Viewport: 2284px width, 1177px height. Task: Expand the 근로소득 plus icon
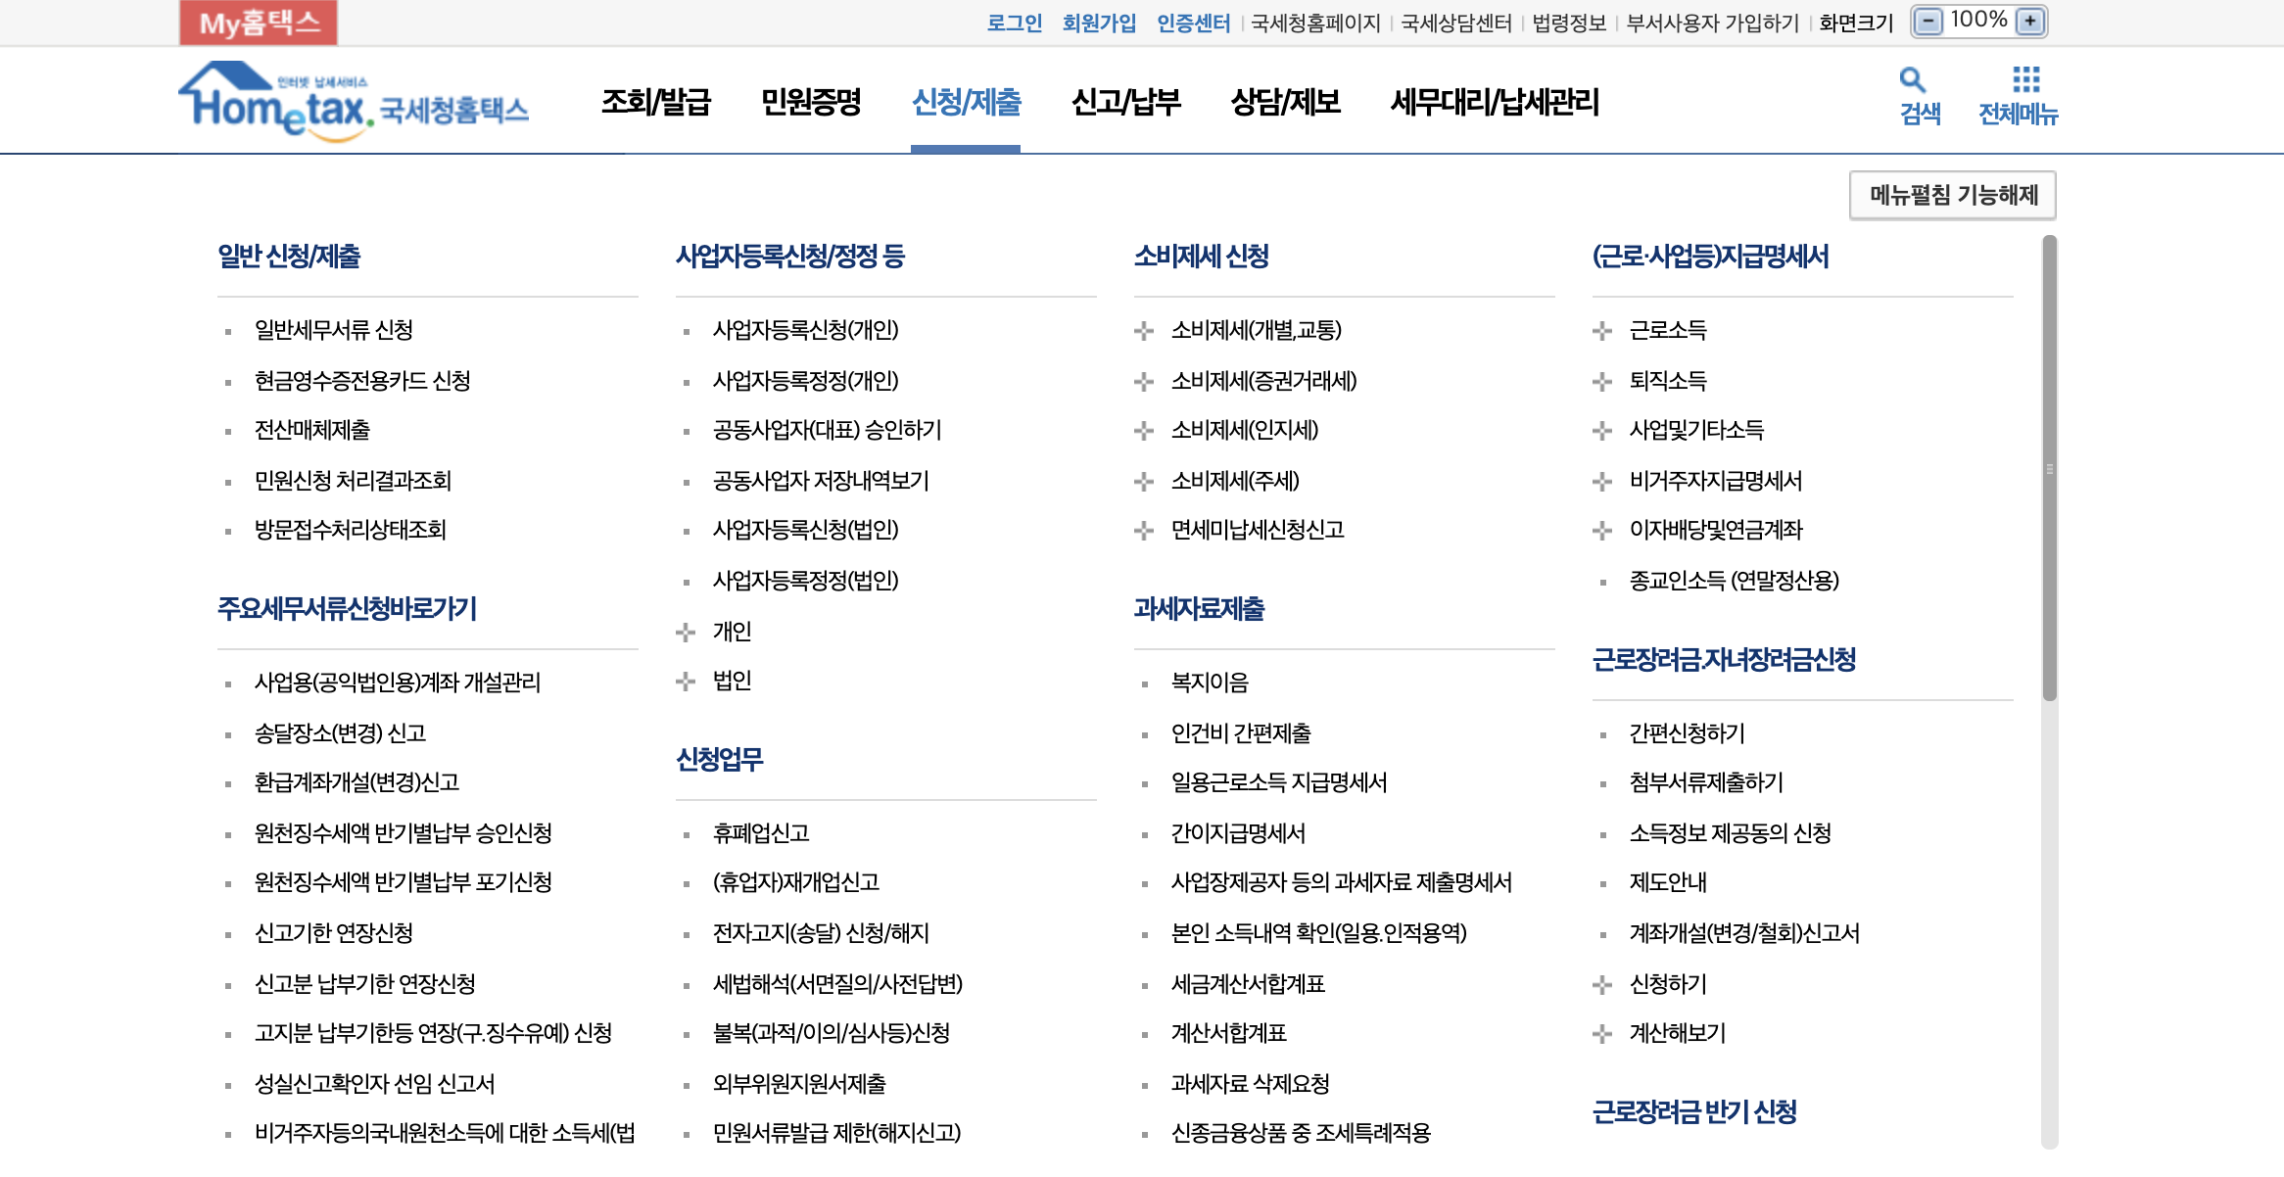(x=1602, y=331)
